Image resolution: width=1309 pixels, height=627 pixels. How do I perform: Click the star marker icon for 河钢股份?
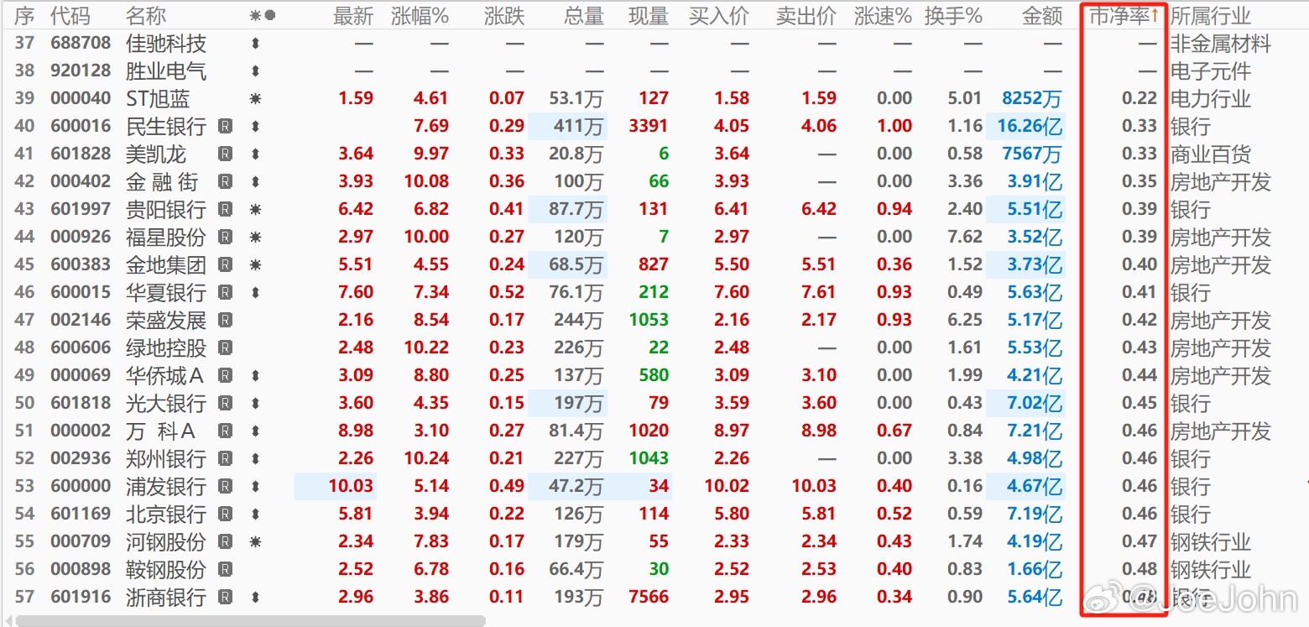click(x=256, y=542)
